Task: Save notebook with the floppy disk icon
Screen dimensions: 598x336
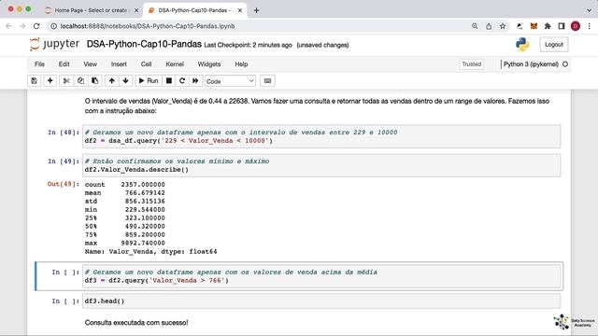Action: click(x=35, y=81)
